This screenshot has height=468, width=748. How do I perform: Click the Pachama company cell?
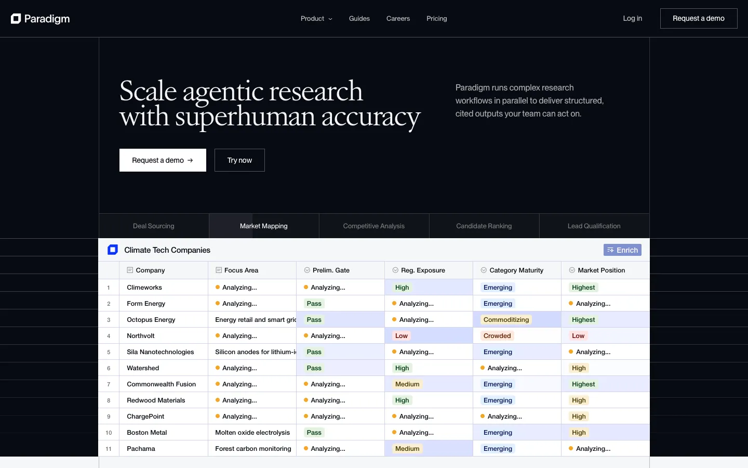pyautogui.click(x=164, y=449)
